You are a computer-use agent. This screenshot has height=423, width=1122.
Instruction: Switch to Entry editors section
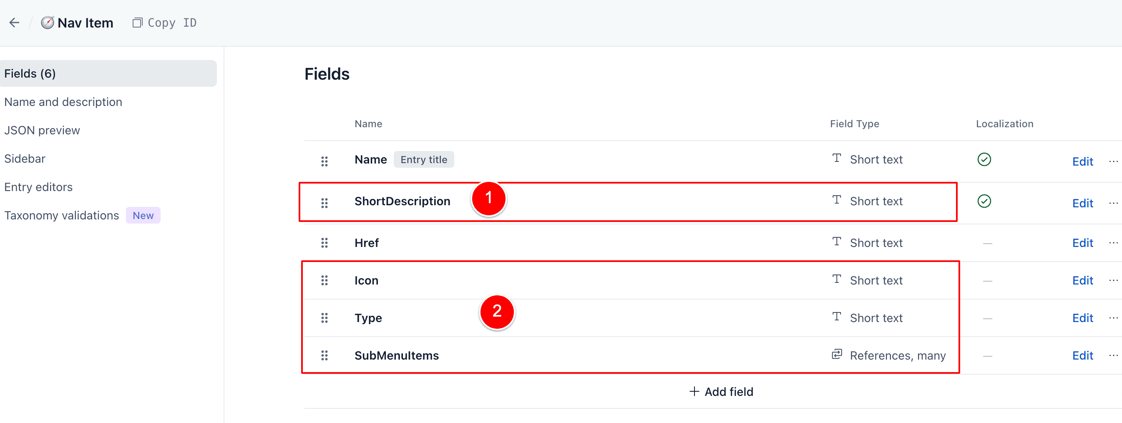pos(38,187)
